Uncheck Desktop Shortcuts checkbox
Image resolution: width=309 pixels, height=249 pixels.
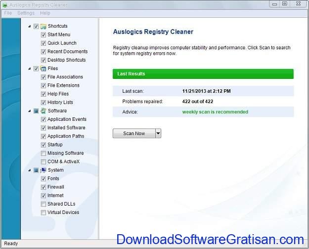tap(44, 60)
